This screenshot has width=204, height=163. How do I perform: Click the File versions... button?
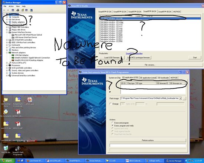click(x=150, y=65)
